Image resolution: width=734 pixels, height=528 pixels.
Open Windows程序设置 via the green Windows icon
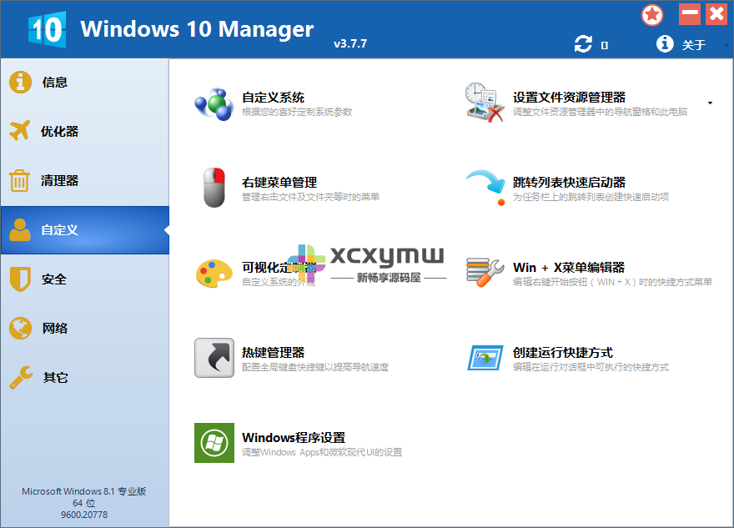pos(214,443)
